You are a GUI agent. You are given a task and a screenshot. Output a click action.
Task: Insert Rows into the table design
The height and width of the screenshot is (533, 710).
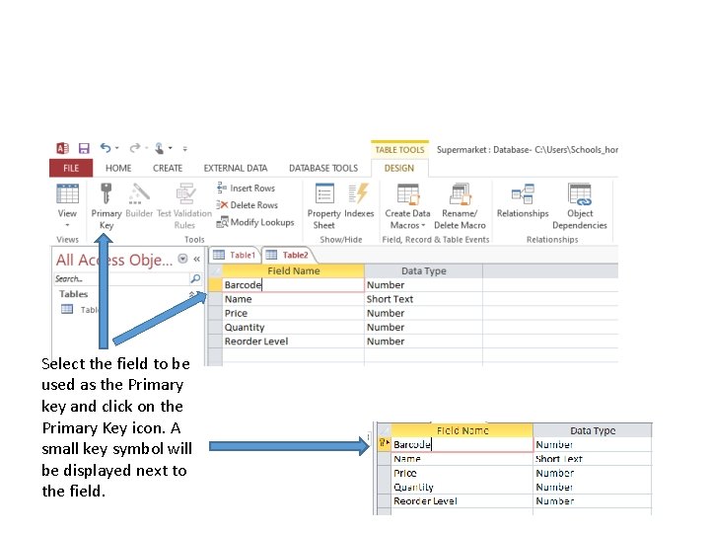point(246,188)
